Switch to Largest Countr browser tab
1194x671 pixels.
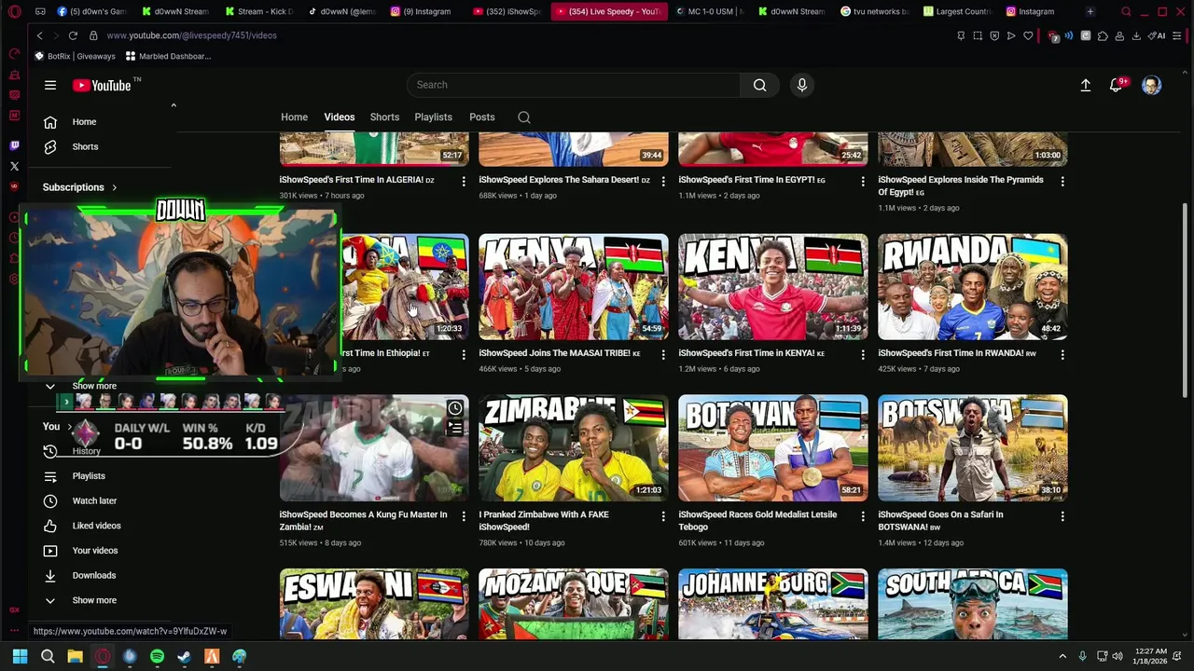957,11
